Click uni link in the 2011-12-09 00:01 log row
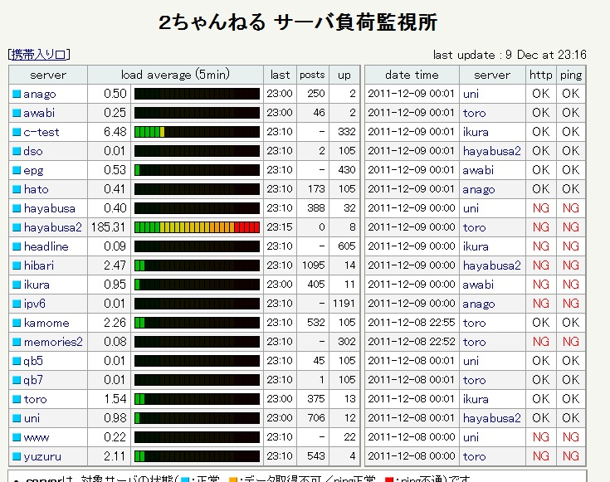Screen dimensions: 610x482 (471, 94)
